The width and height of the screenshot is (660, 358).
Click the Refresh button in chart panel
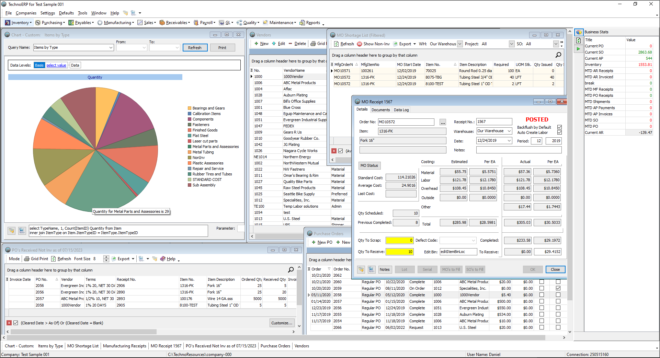[x=195, y=48]
